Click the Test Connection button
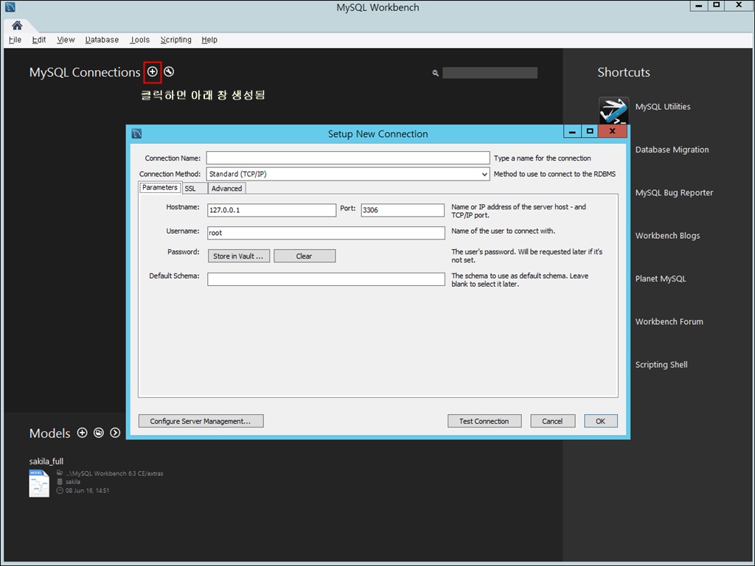This screenshot has width=755, height=566. [x=484, y=421]
